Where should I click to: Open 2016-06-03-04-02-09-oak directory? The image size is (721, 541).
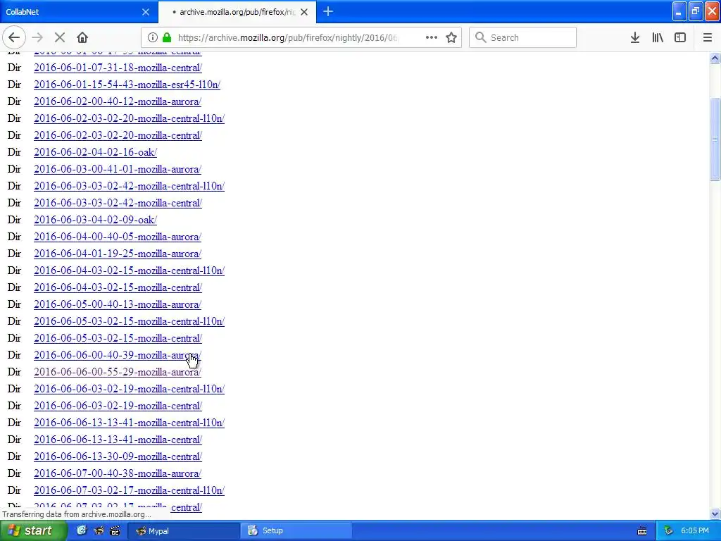coord(95,220)
